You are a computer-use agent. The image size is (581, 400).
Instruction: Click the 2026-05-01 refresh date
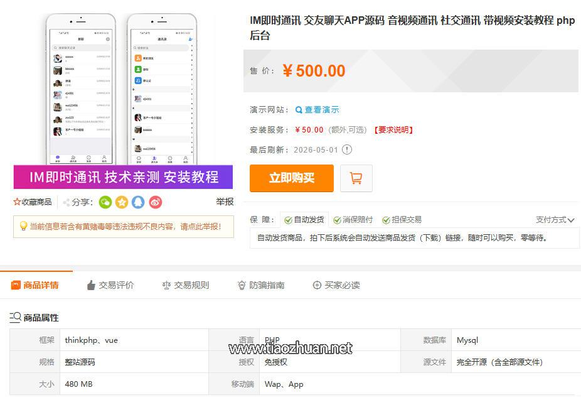pos(316,150)
